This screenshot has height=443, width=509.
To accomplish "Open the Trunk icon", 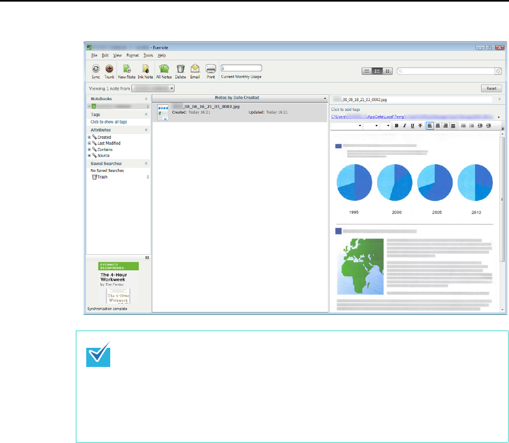I will pos(109,69).
